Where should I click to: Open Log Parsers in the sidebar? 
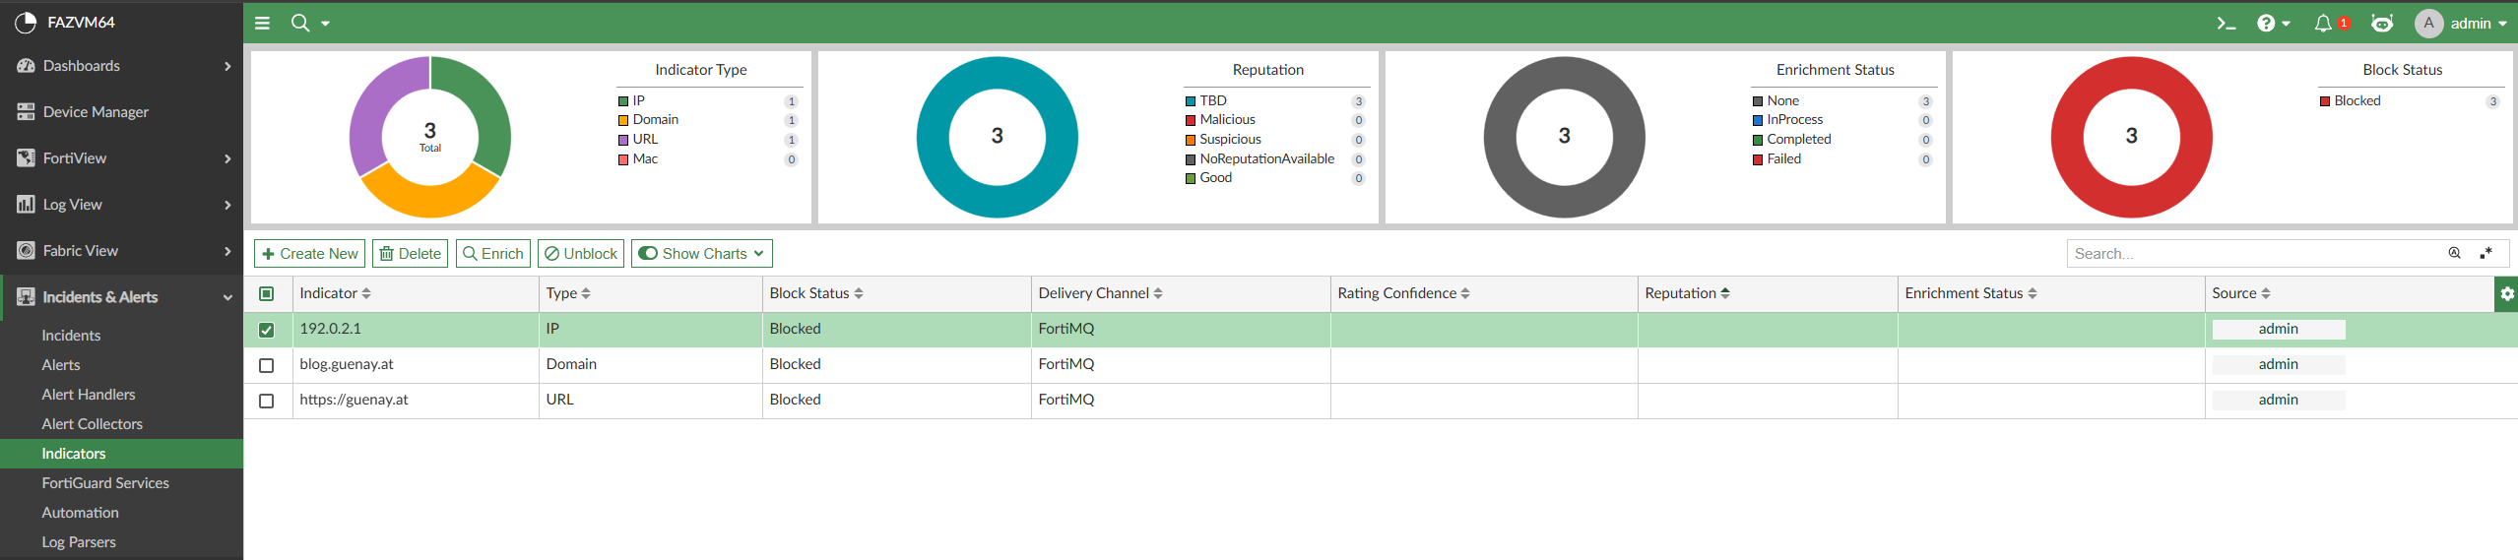[x=79, y=542]
